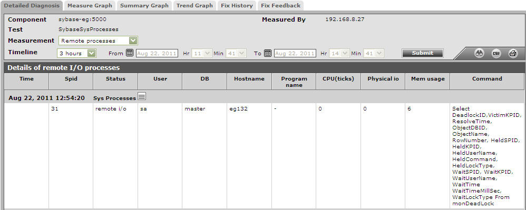Click the Sys Processes list icon
Viewport: 526px width, 210px height.
pyautogui.click(x=142, y=97)
